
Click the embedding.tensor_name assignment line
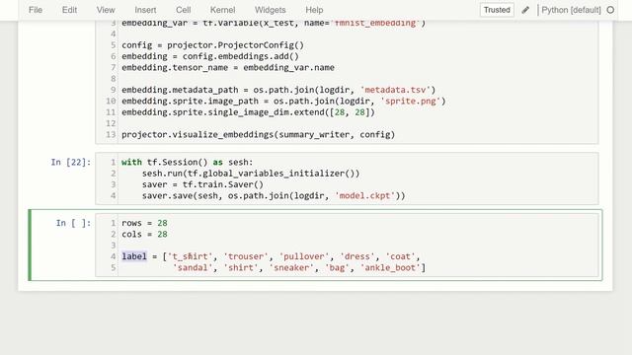click(228, 68)
